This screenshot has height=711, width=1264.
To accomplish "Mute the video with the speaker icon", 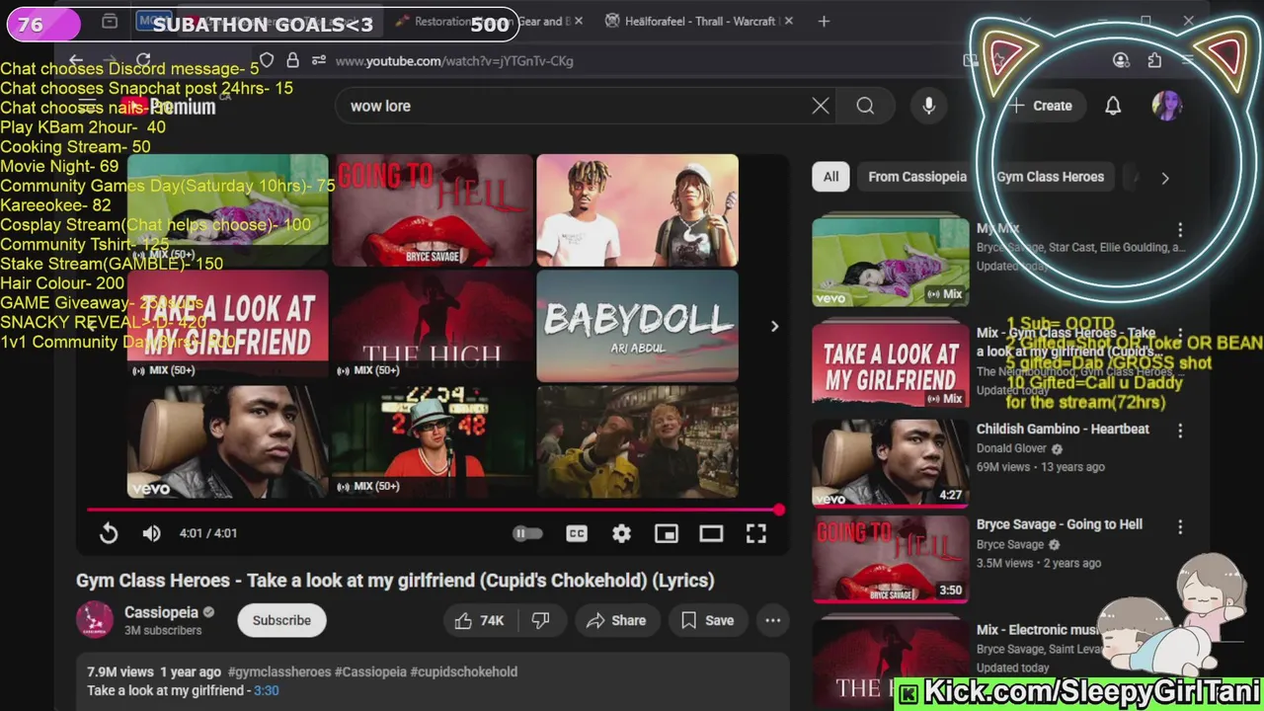I will click(151, 533).
